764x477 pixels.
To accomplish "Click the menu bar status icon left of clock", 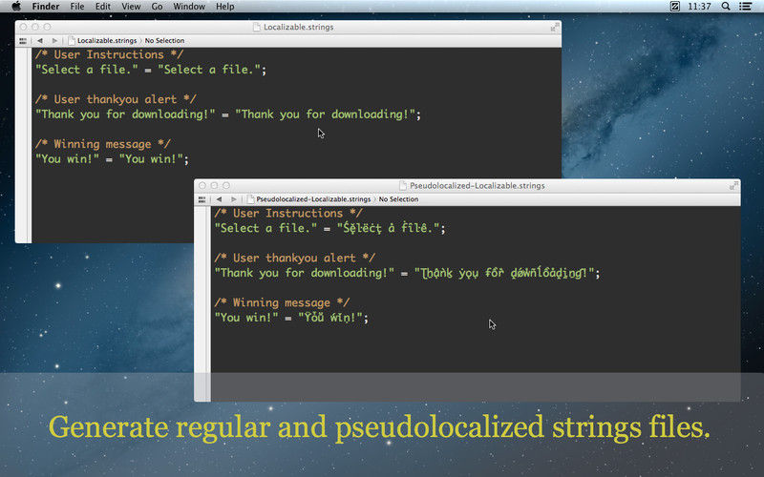I will point(676,7).
